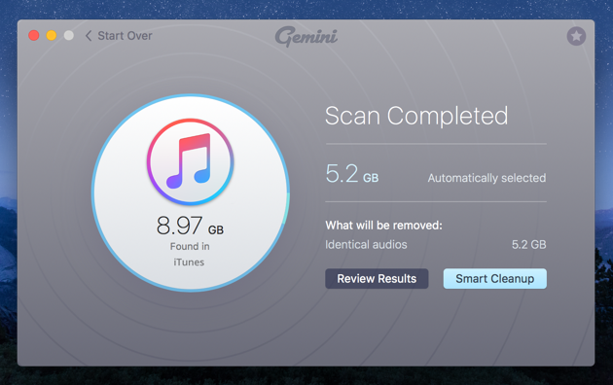Screen dimensions: 613x385
Task: Run Smart Cleanup
Action: point(494,278)
